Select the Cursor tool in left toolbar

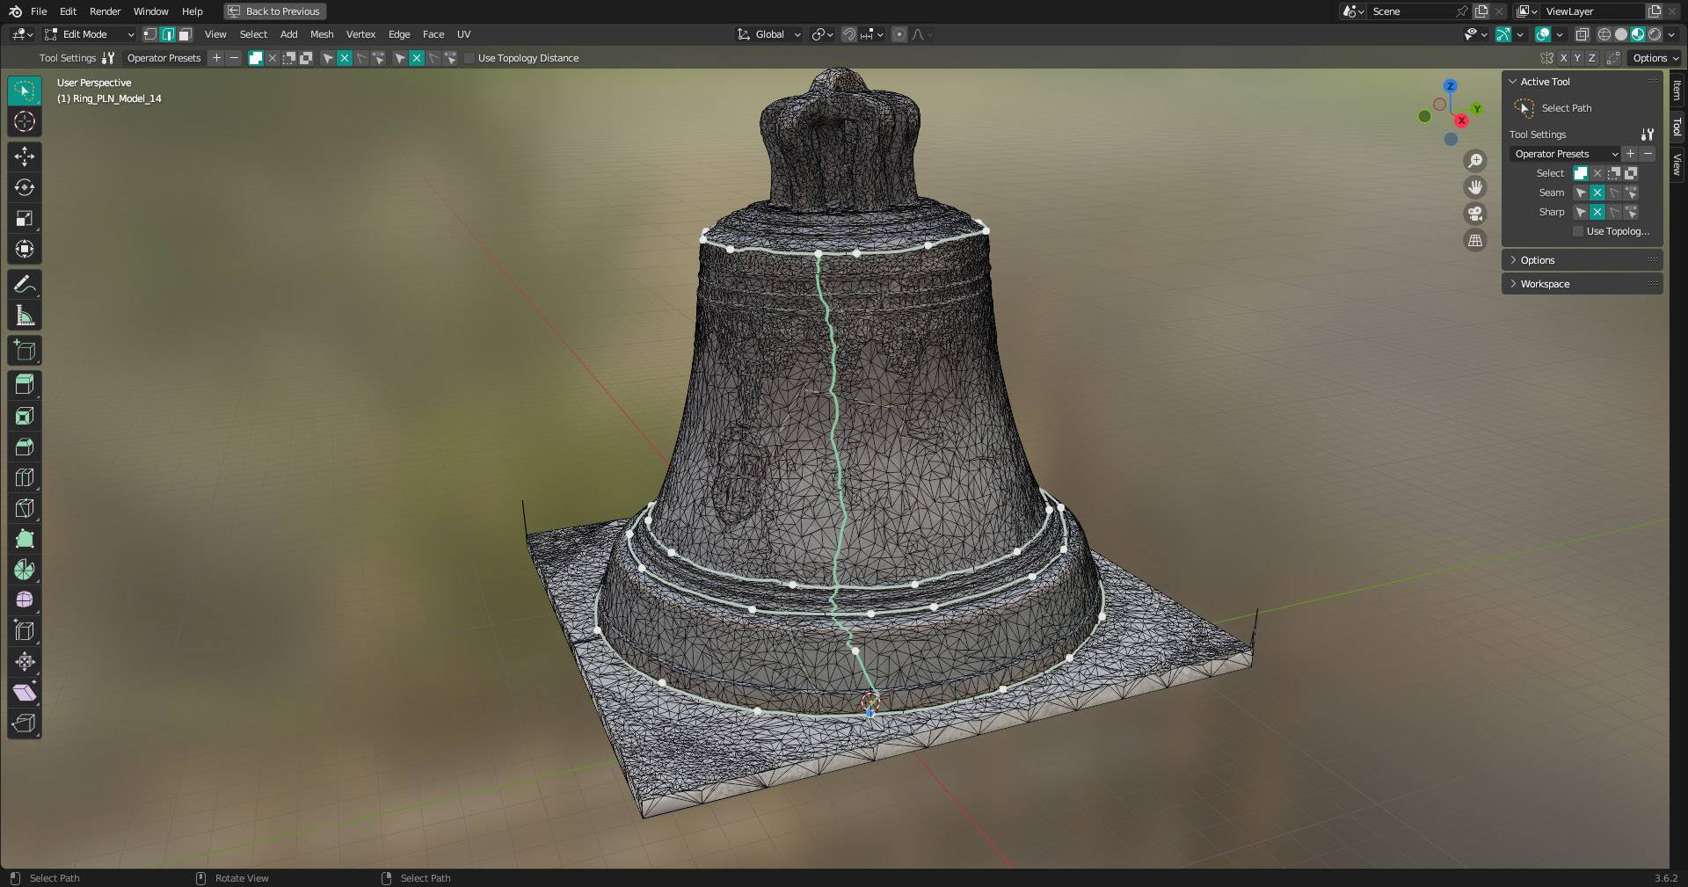25,121
